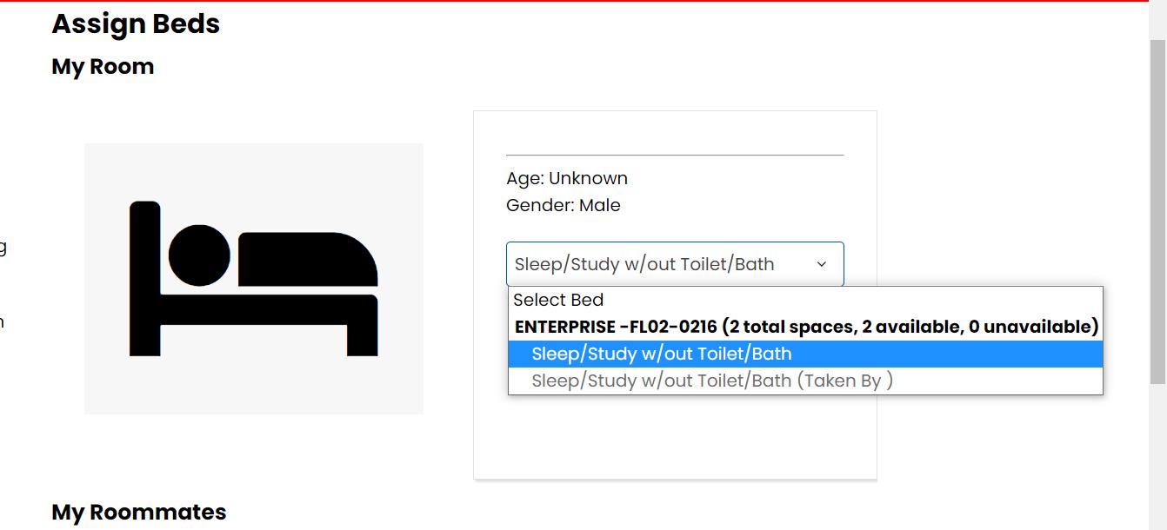Image resolution: width=1167 pixels, height=530 pixels.
Task: Click horizontal divider line above Age
Action: click(675, 155)
